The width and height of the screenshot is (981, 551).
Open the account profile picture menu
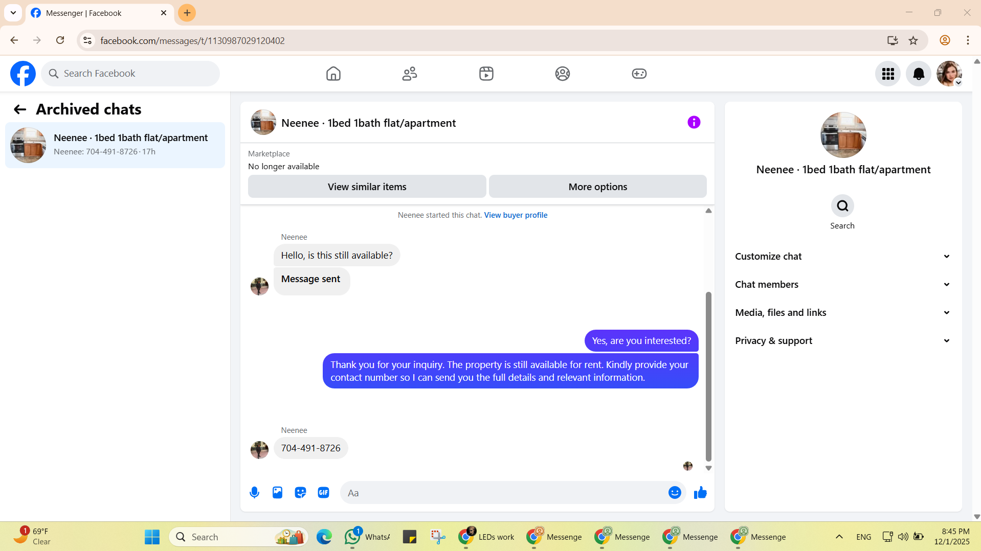[x=949, y=74]
